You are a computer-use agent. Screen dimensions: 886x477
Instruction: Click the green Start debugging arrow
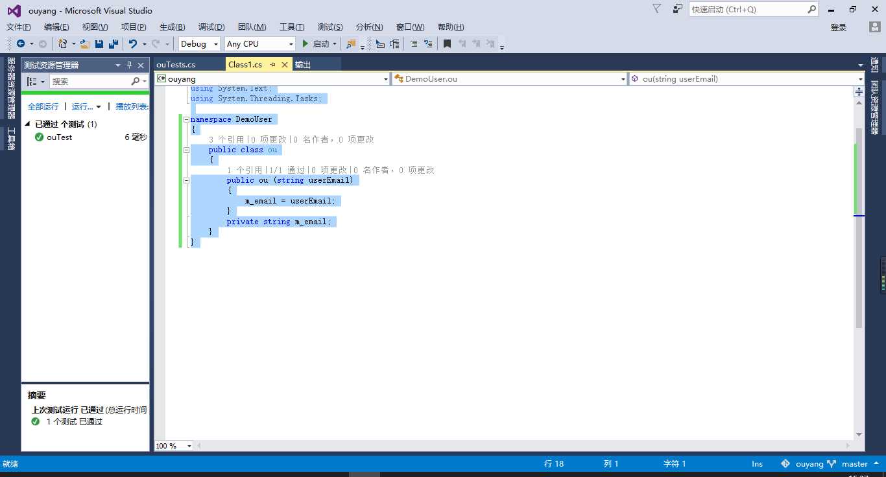click(305, 44)
